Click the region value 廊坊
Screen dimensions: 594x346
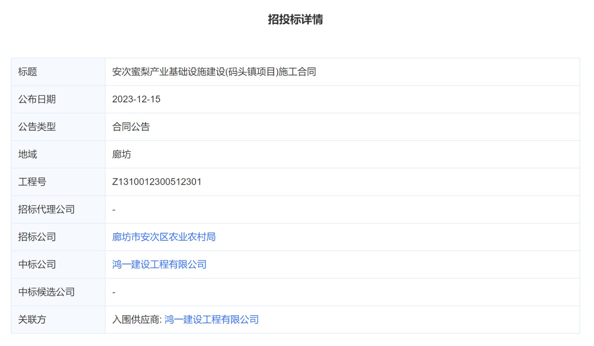click(x=121, y=154)
